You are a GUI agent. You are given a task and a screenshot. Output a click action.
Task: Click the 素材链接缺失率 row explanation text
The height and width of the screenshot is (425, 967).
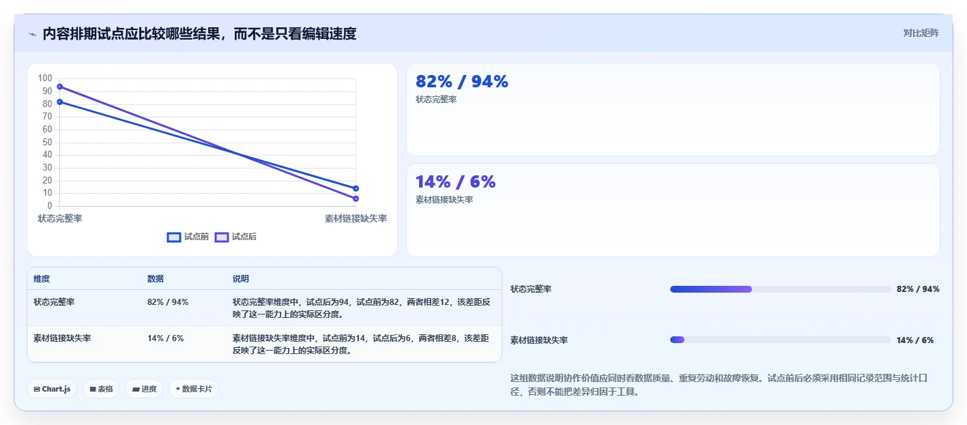[x=362, y=345]
